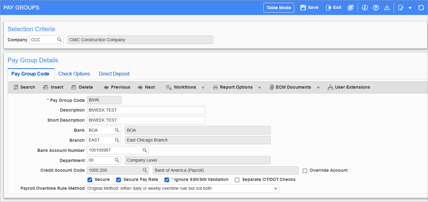
Task: Open the help question mark icon
Action: tap(376, 8)
